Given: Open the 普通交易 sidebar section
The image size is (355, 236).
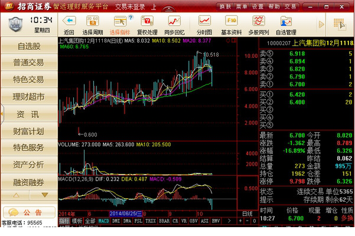Looking at the screenshot, I should [29, 63].
